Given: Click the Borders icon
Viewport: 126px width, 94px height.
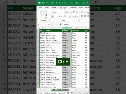Looking at the screenshot, I should 65,16.
